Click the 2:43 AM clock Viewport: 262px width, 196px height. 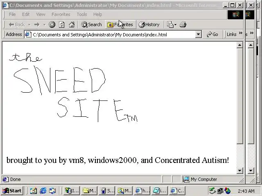coord(246,191)
